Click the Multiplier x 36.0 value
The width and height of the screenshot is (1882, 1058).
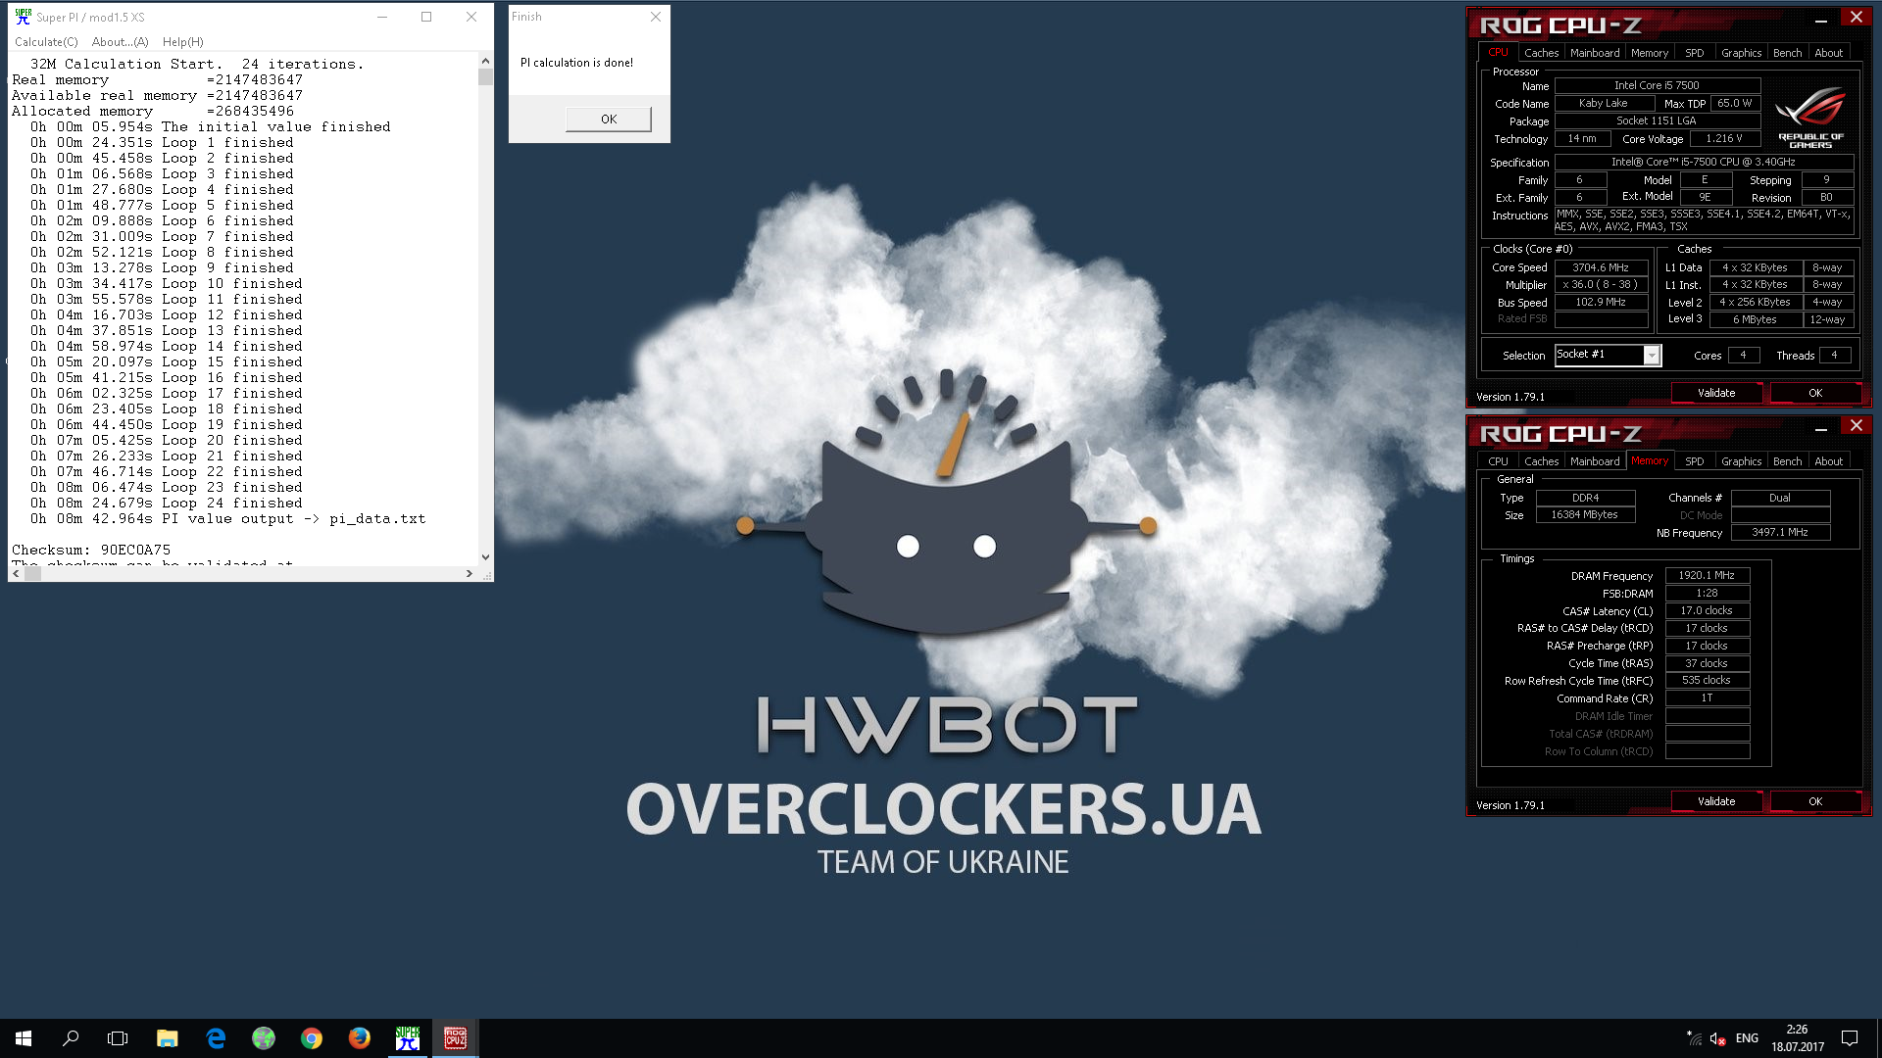[x=1601, y=285]
